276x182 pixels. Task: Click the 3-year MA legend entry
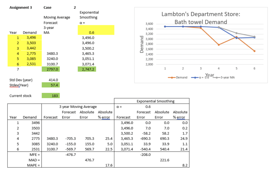(x=224, y=77)
